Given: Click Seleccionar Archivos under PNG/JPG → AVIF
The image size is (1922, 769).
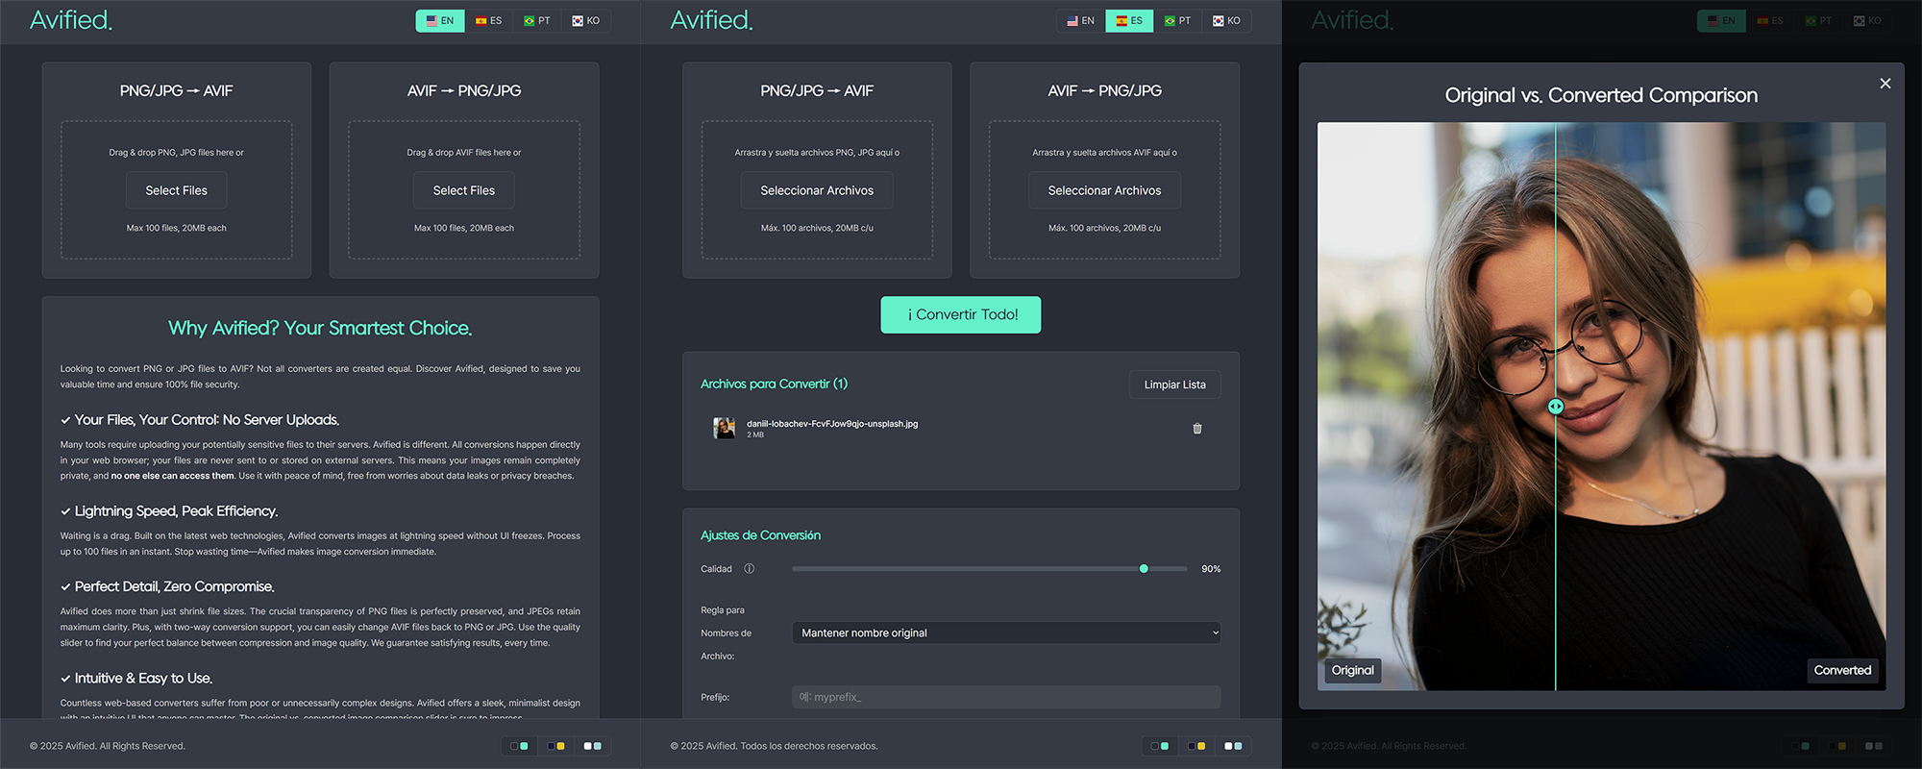Looking at the screenshot, I should click(817, 190).
